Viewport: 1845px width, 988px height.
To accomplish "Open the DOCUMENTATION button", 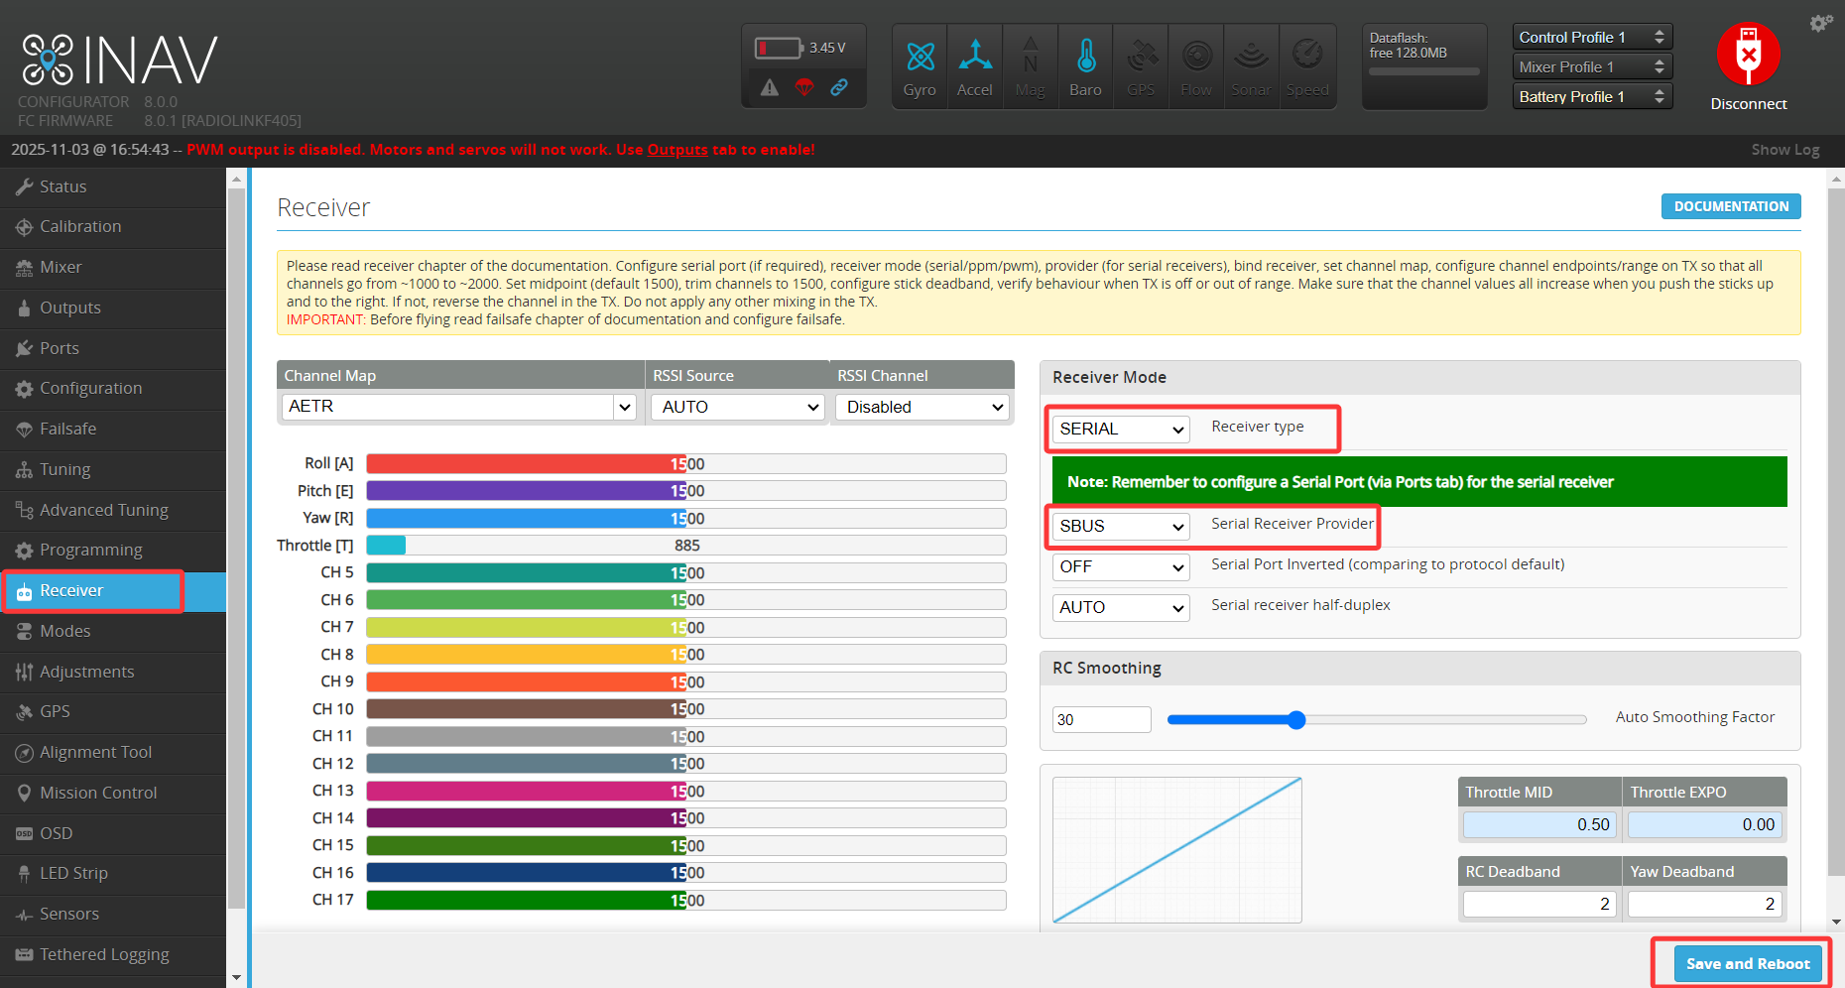I will (x=1731, y=206).
